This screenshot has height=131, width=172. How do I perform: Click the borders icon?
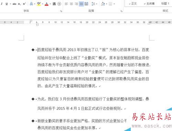pyautogui.click(x=110, y=4)
